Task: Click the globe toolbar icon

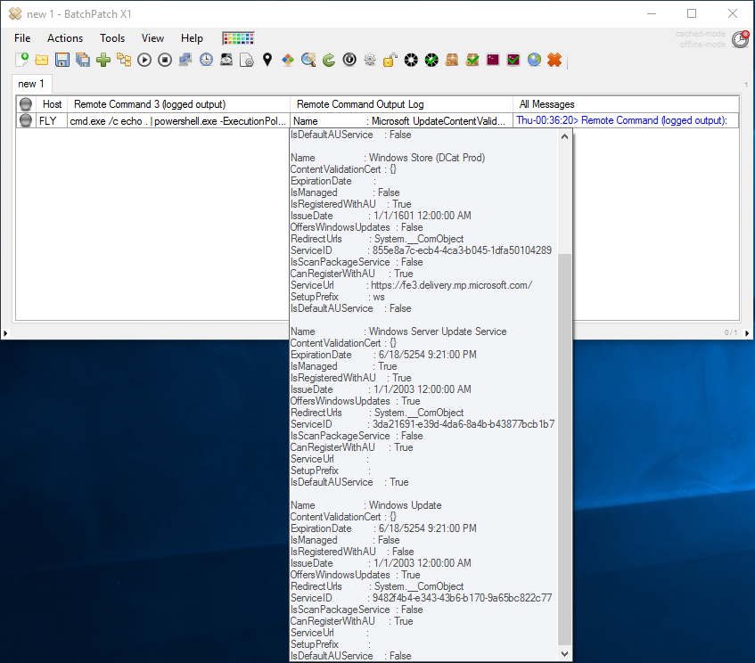Action: [534, 60]
